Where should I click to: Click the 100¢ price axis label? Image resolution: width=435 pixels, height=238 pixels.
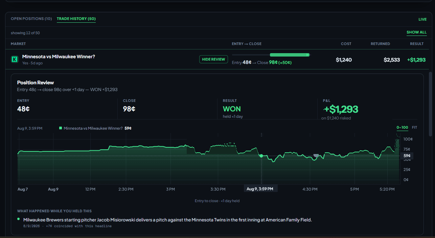[x=408, y=139]
